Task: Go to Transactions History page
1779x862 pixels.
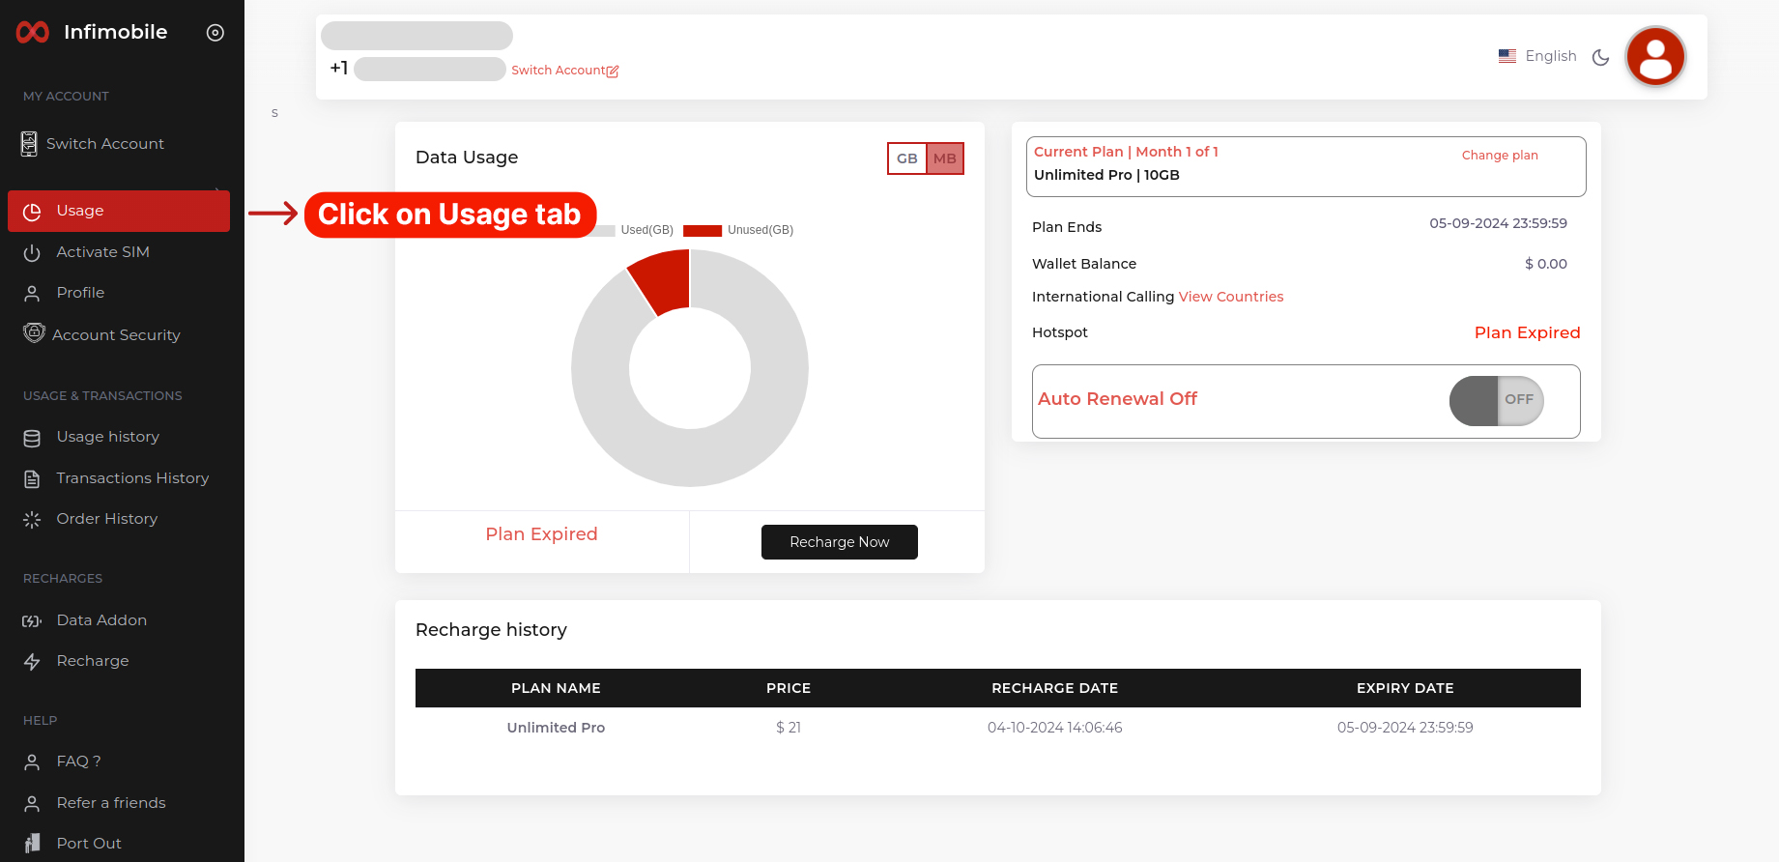Action: click(132, 478)
